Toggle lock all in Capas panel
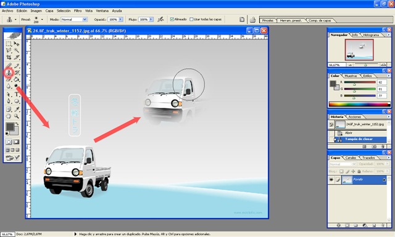The height and width of the screenshot is (237, 395). click(359, 171)
